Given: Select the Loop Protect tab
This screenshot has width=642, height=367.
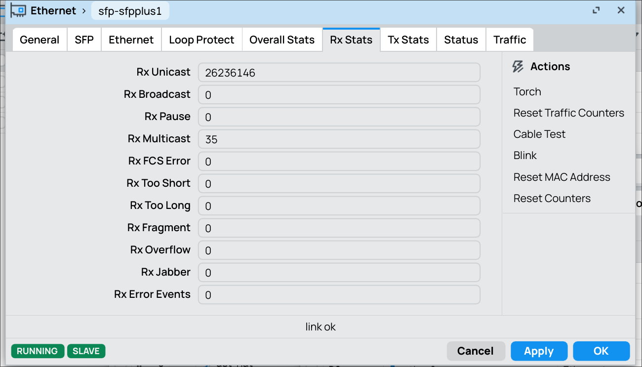Looking at the screenshot, I should pyautogui.click(x=201, y=40).
